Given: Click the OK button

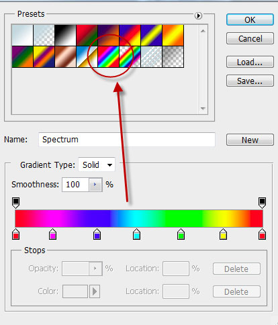Looking at the screenshot, I should [250, 19].
